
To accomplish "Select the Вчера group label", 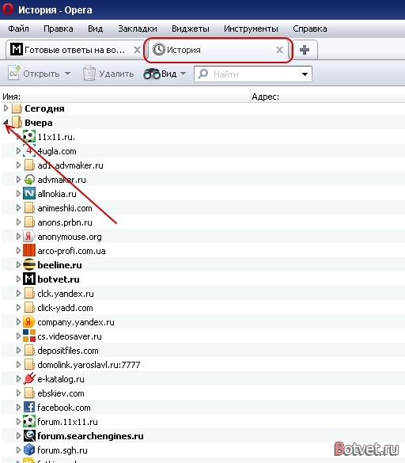I will coord(39,123).
